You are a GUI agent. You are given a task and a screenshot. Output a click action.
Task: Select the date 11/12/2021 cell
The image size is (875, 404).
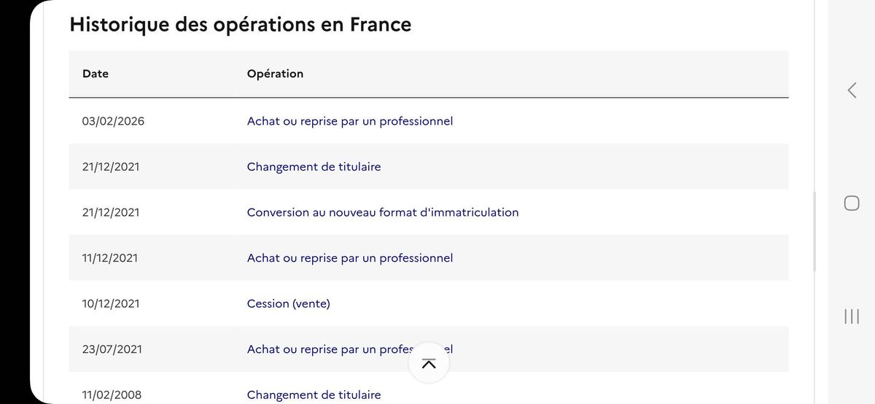pyautogui.click(x=110, y=258)
